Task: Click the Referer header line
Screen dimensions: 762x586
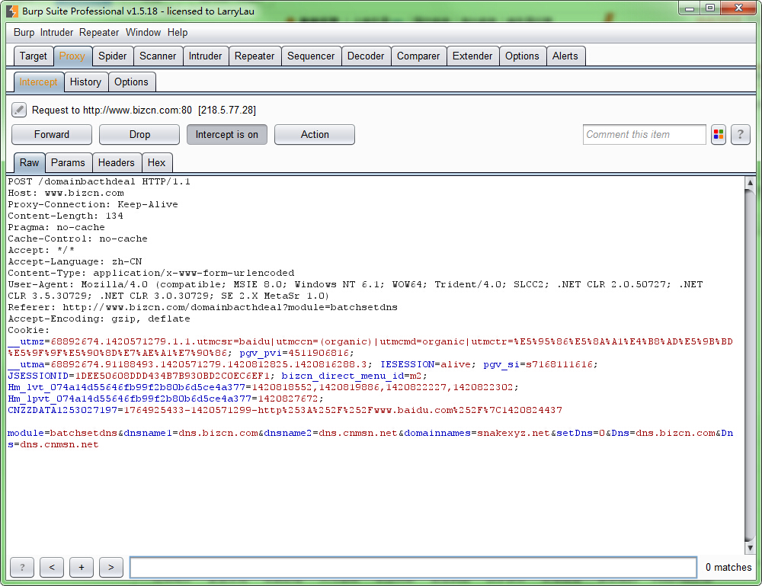Action: (x=203, y=307)
